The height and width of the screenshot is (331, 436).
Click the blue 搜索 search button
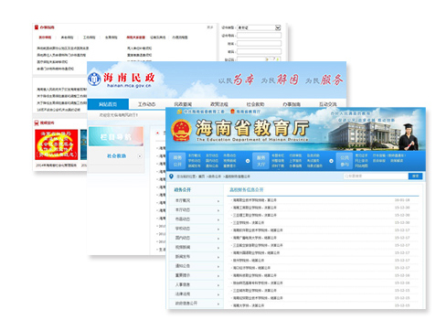click(415, 176)
